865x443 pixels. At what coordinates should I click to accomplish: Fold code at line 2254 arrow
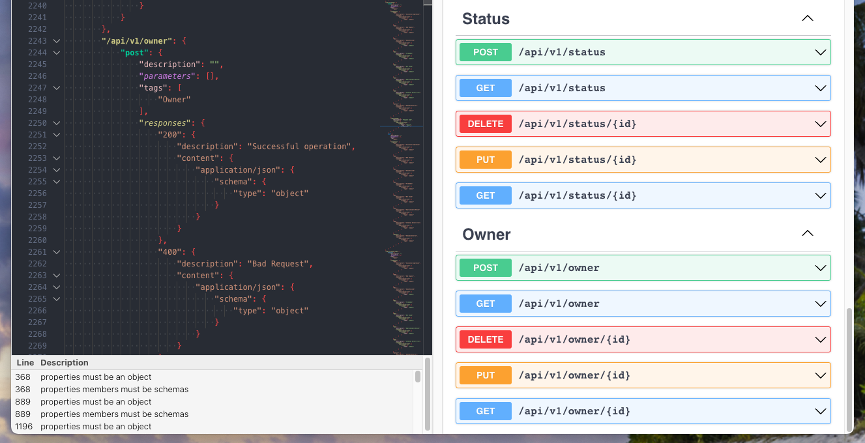(x=57, y=170)
